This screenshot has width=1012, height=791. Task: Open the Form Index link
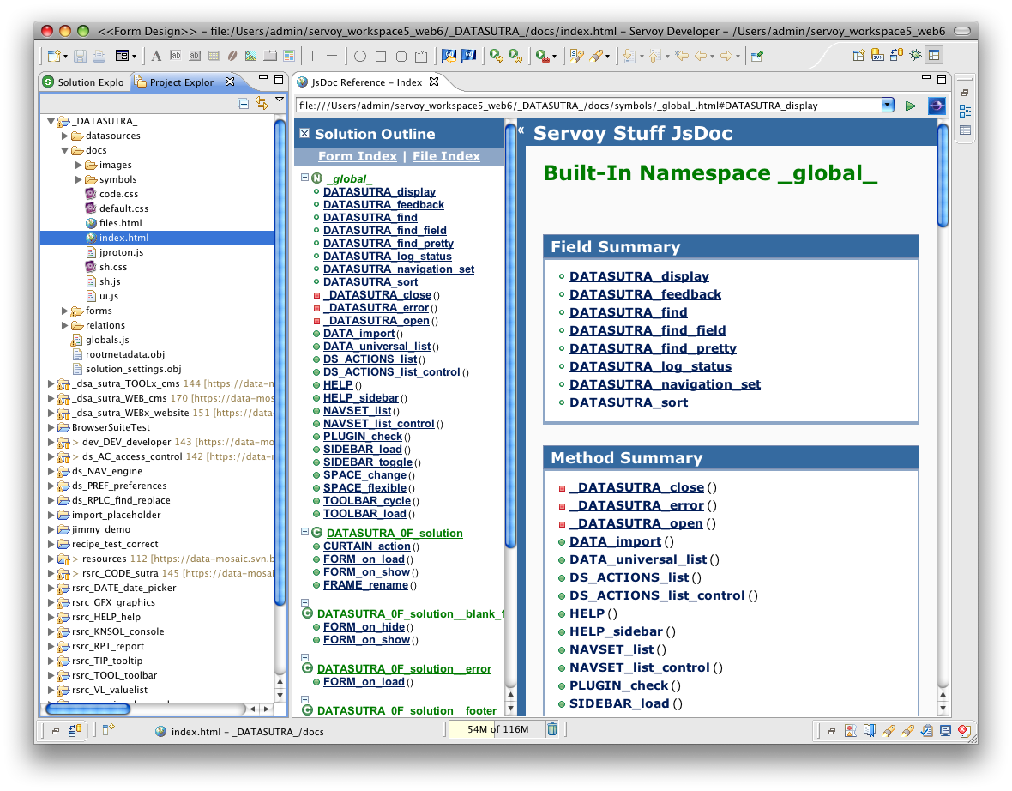pos(358,156)
